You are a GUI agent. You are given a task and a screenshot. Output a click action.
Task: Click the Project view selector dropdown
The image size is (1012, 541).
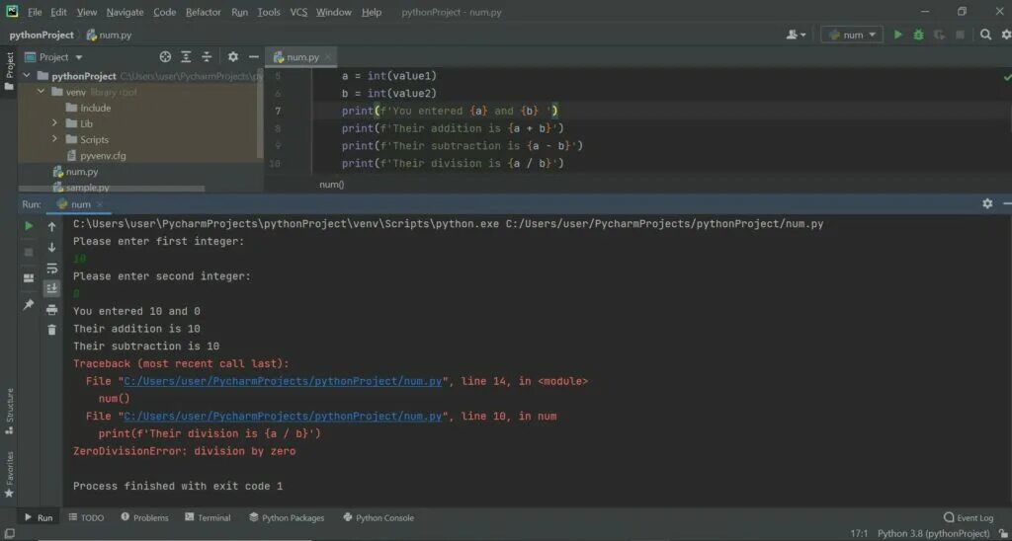pos(53,56)
